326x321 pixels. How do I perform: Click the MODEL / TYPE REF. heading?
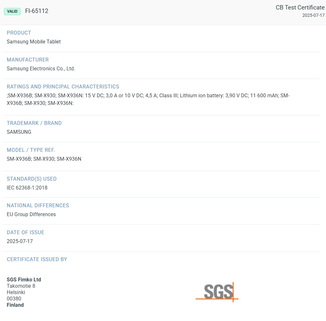click(x=31, y=150)
